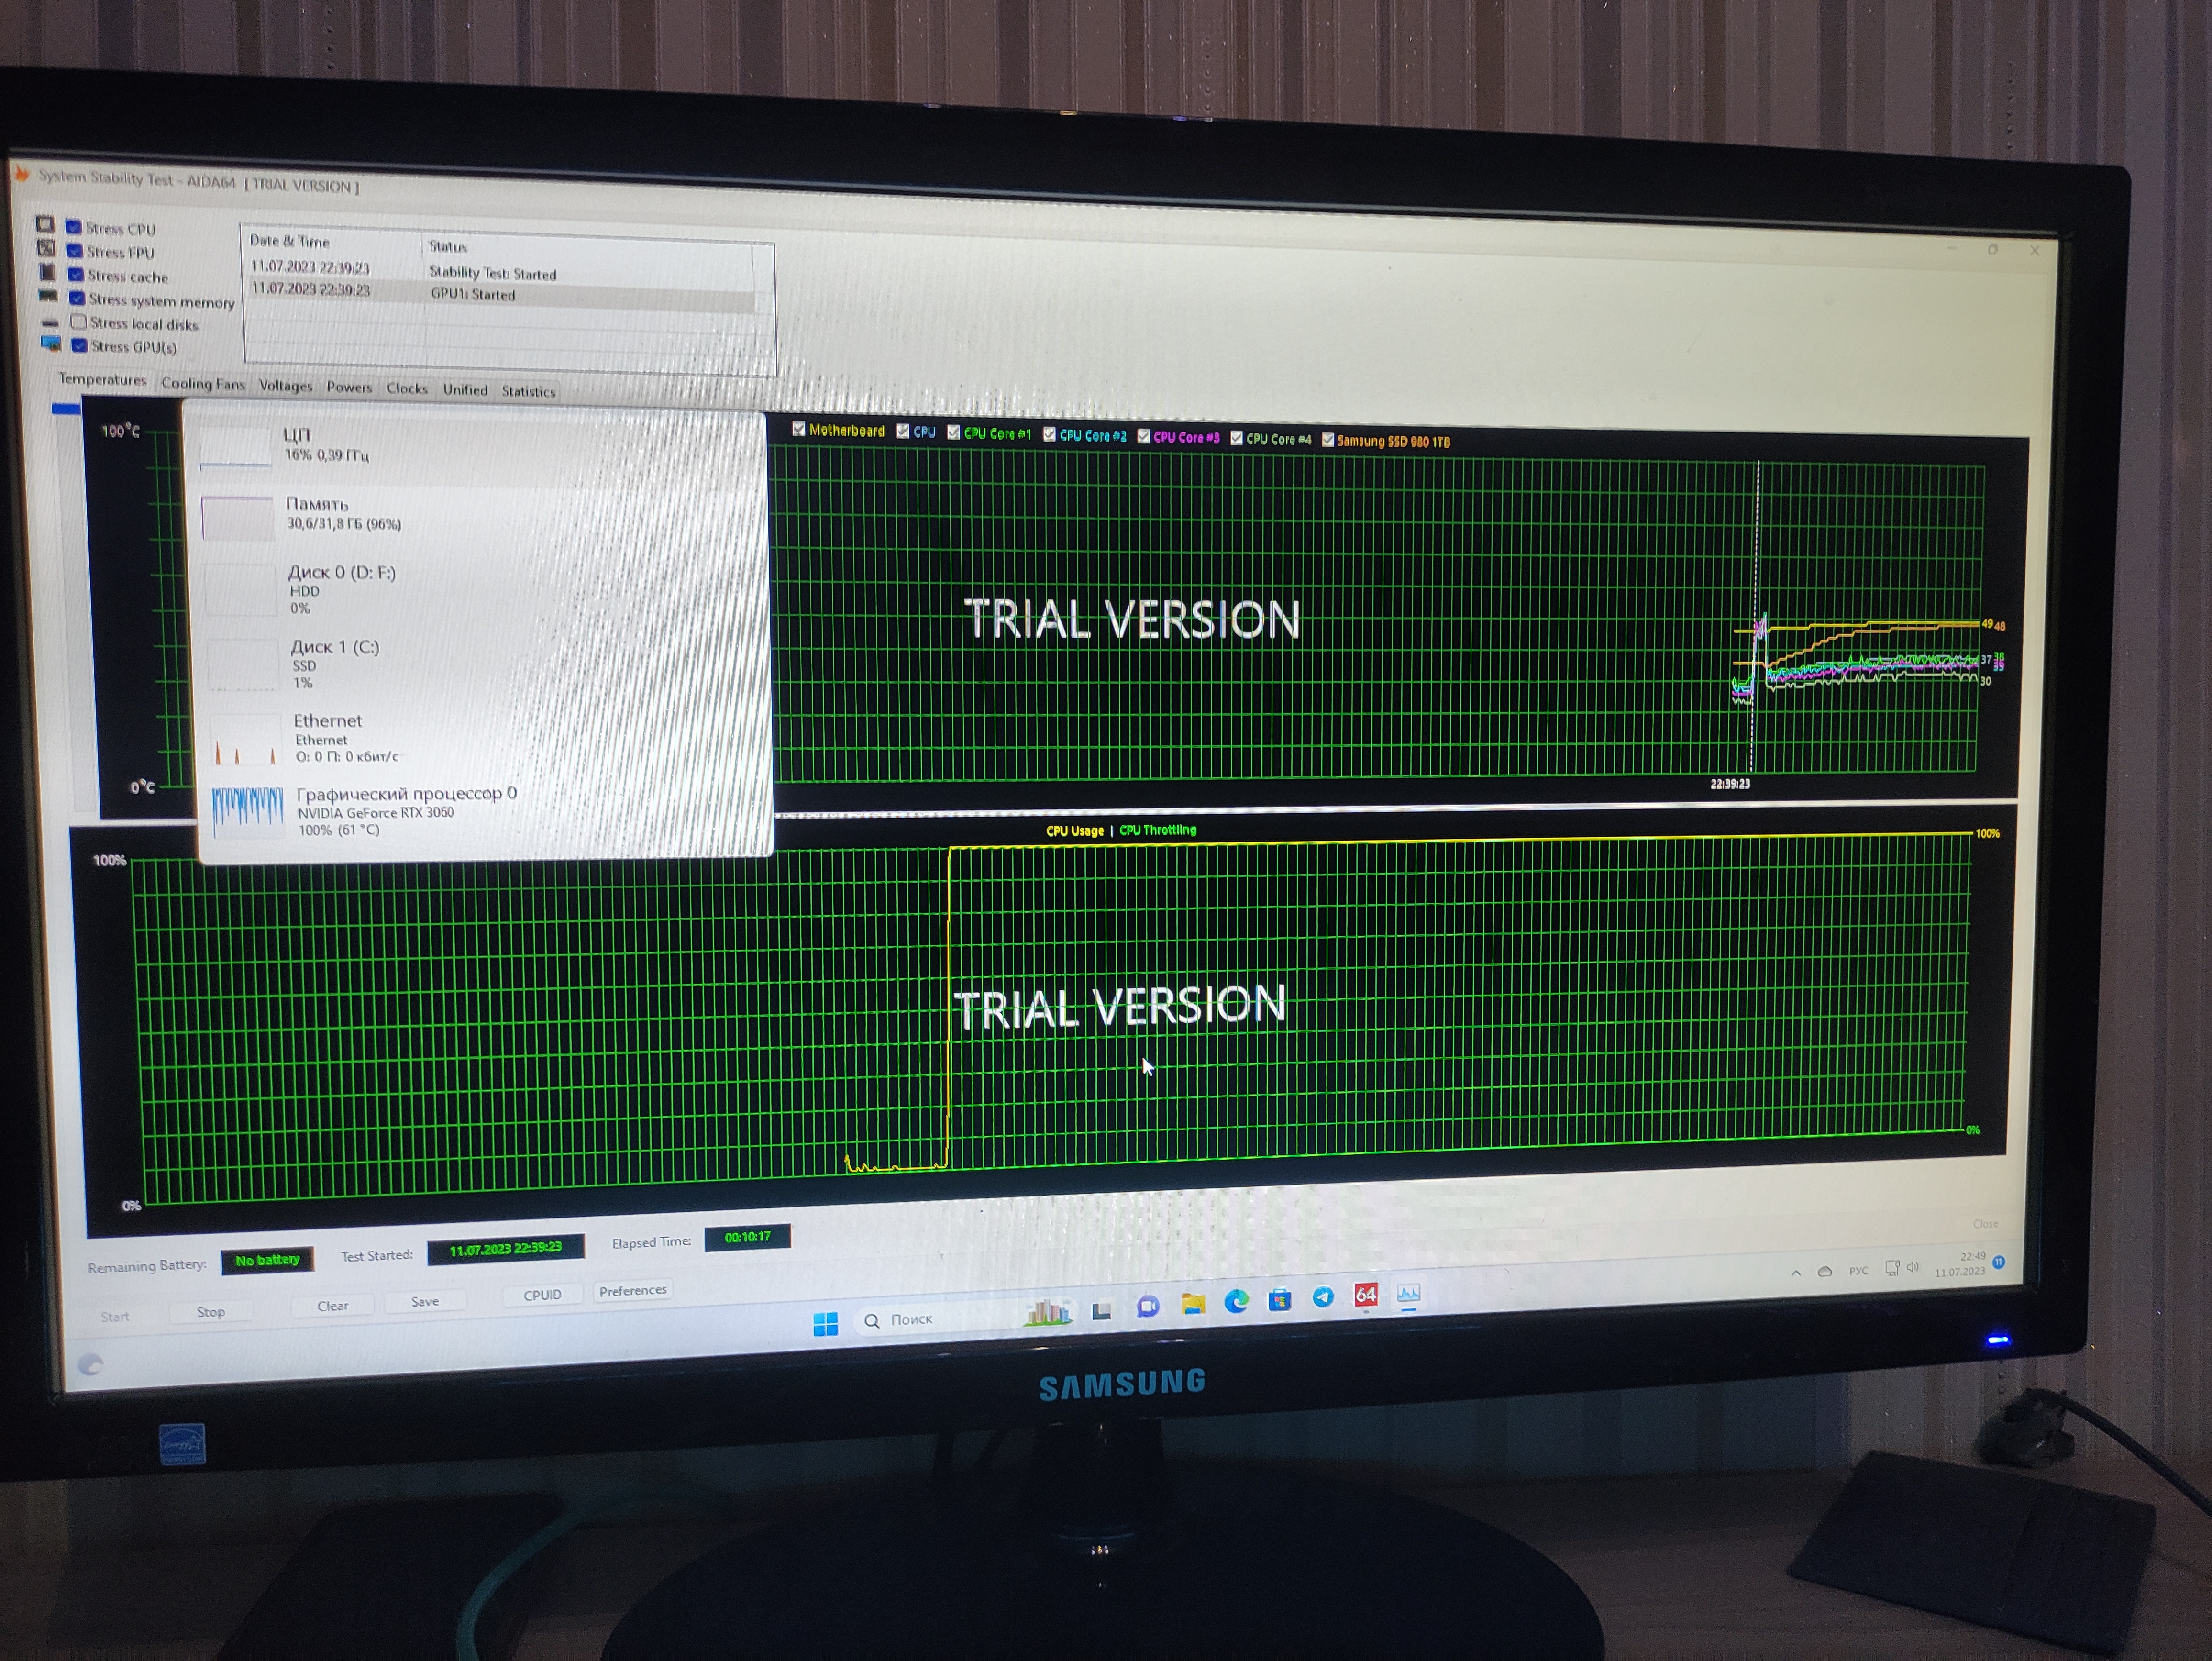Image resolution: width=2212 pixels, height=1661 pixels.
Task: Open the Voltages tab
Action: [285, 386]
